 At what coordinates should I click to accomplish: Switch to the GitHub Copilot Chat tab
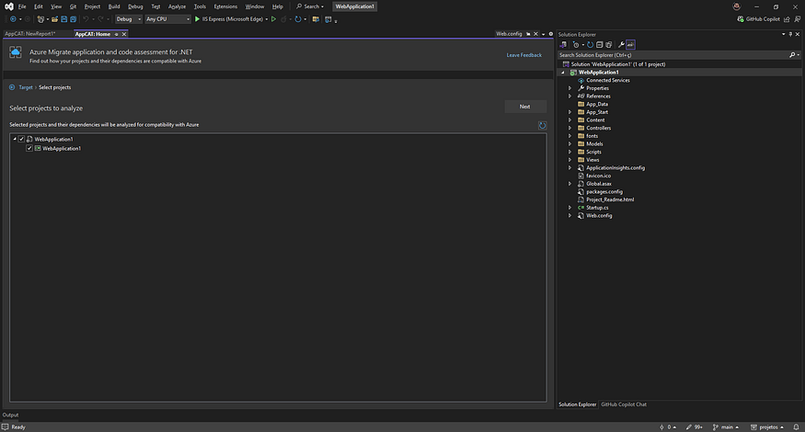tap(624, 404)
